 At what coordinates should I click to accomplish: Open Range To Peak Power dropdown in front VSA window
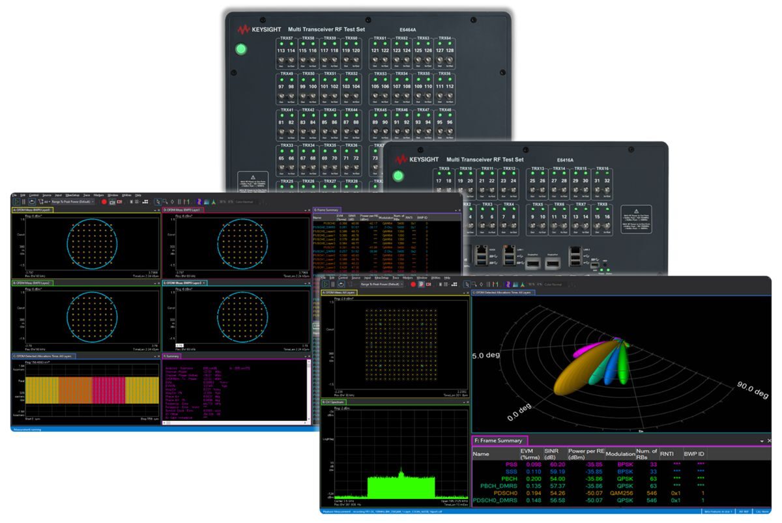click(381, 285)
